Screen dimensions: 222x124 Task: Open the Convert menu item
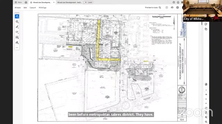click(x=33, y=8)
